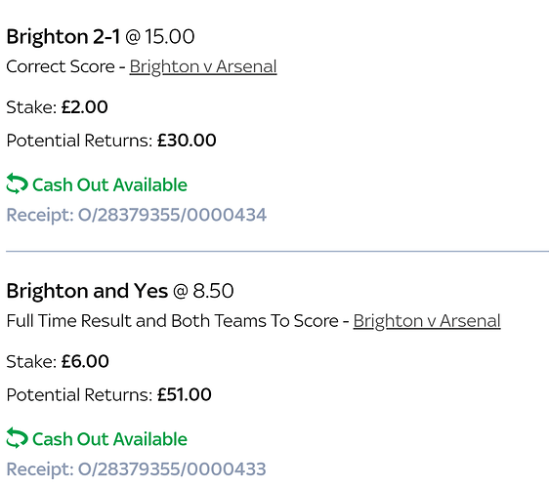549x488 pixels.
Task: Click the Stake £2.00 line
Action: pyautogui.click(x=57, y=107)
